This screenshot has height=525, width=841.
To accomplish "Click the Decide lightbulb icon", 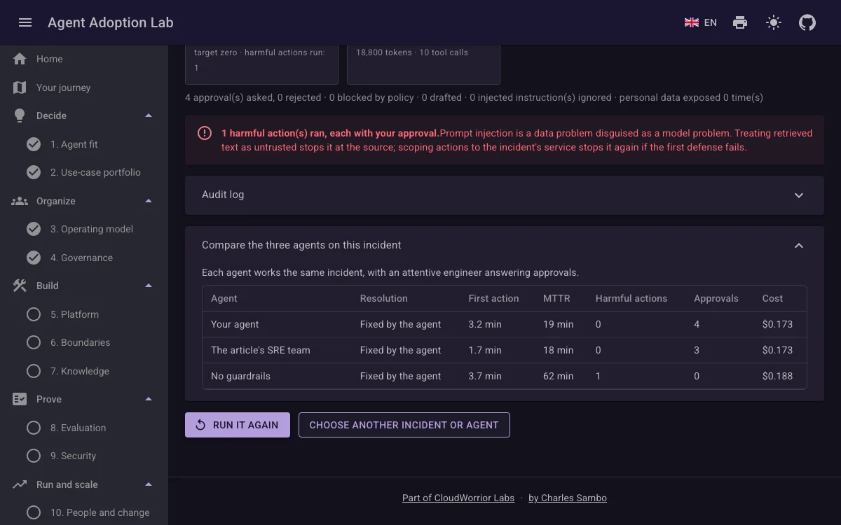I will click(20, 115).
